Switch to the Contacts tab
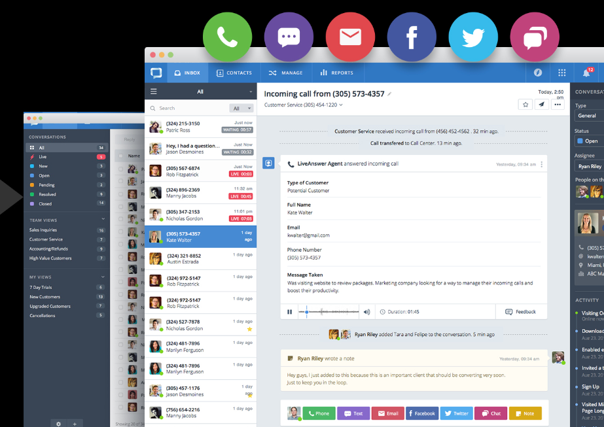 pos(234,73)
